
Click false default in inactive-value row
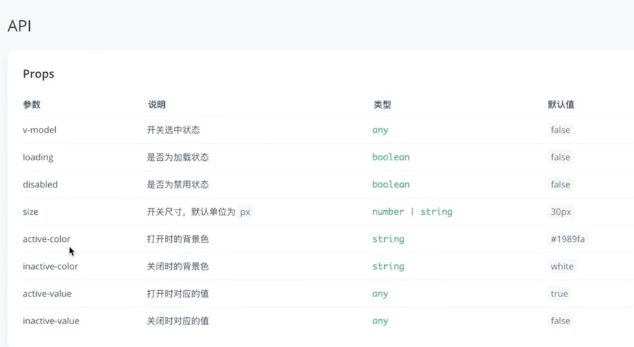[x=560, y=321]
